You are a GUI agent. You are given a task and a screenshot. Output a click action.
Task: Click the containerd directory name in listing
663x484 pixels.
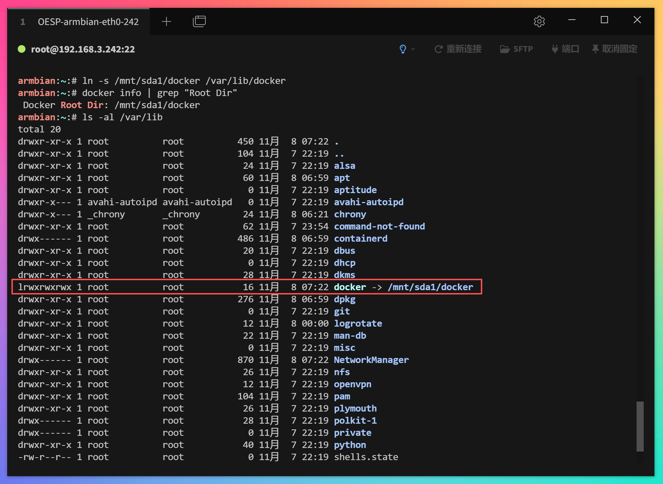[360, 238]
